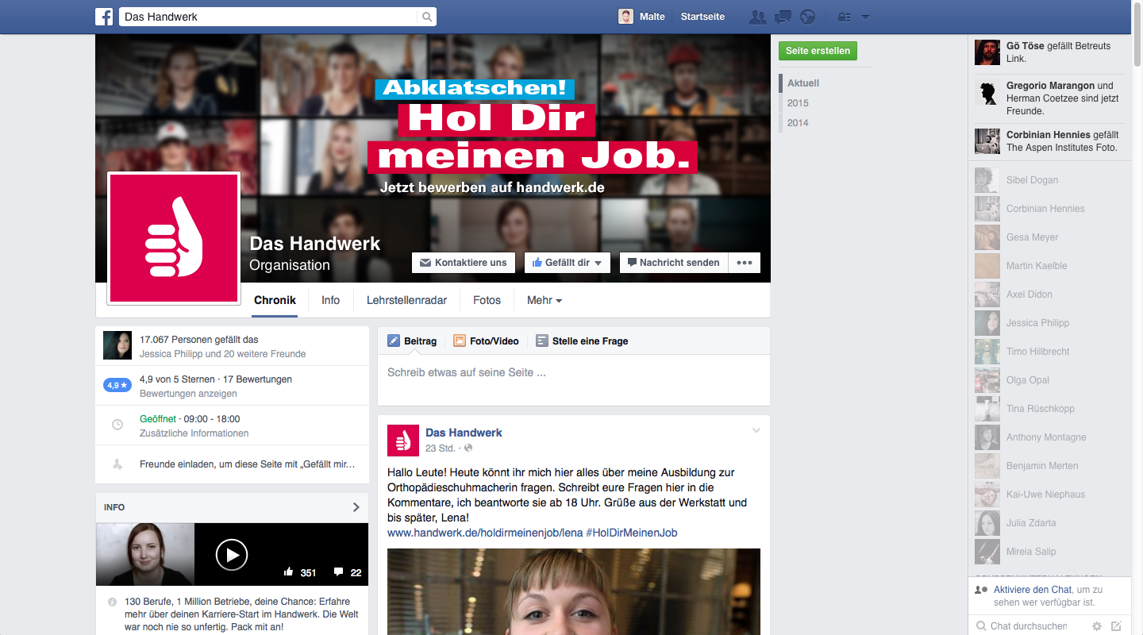Click the Das Handwerk search field
The image size is (1143, 635).
click(268, 17)
